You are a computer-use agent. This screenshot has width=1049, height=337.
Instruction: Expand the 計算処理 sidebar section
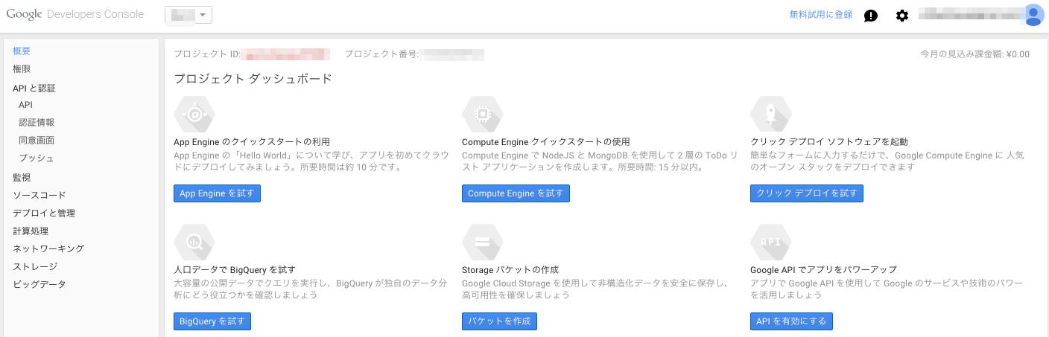point(31,231)
